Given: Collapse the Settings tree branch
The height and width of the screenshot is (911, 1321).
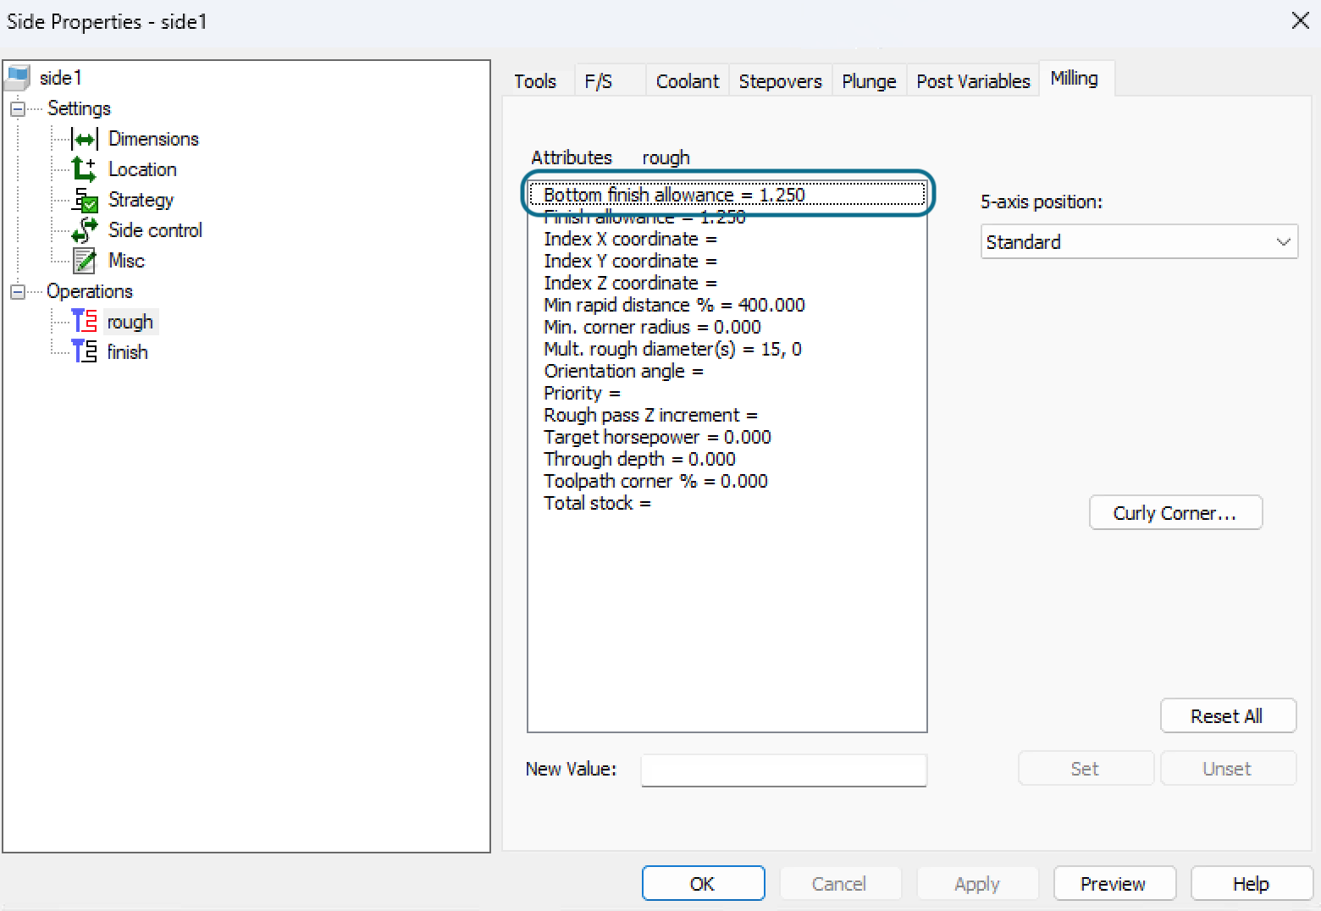Looking at the screenshot, I should point(17,108).
